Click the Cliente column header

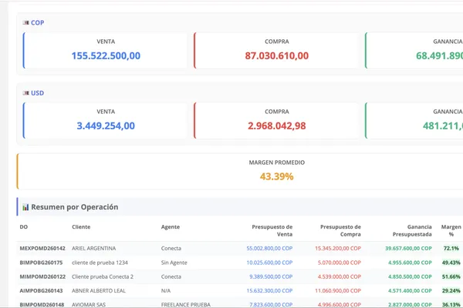[81, 227]
